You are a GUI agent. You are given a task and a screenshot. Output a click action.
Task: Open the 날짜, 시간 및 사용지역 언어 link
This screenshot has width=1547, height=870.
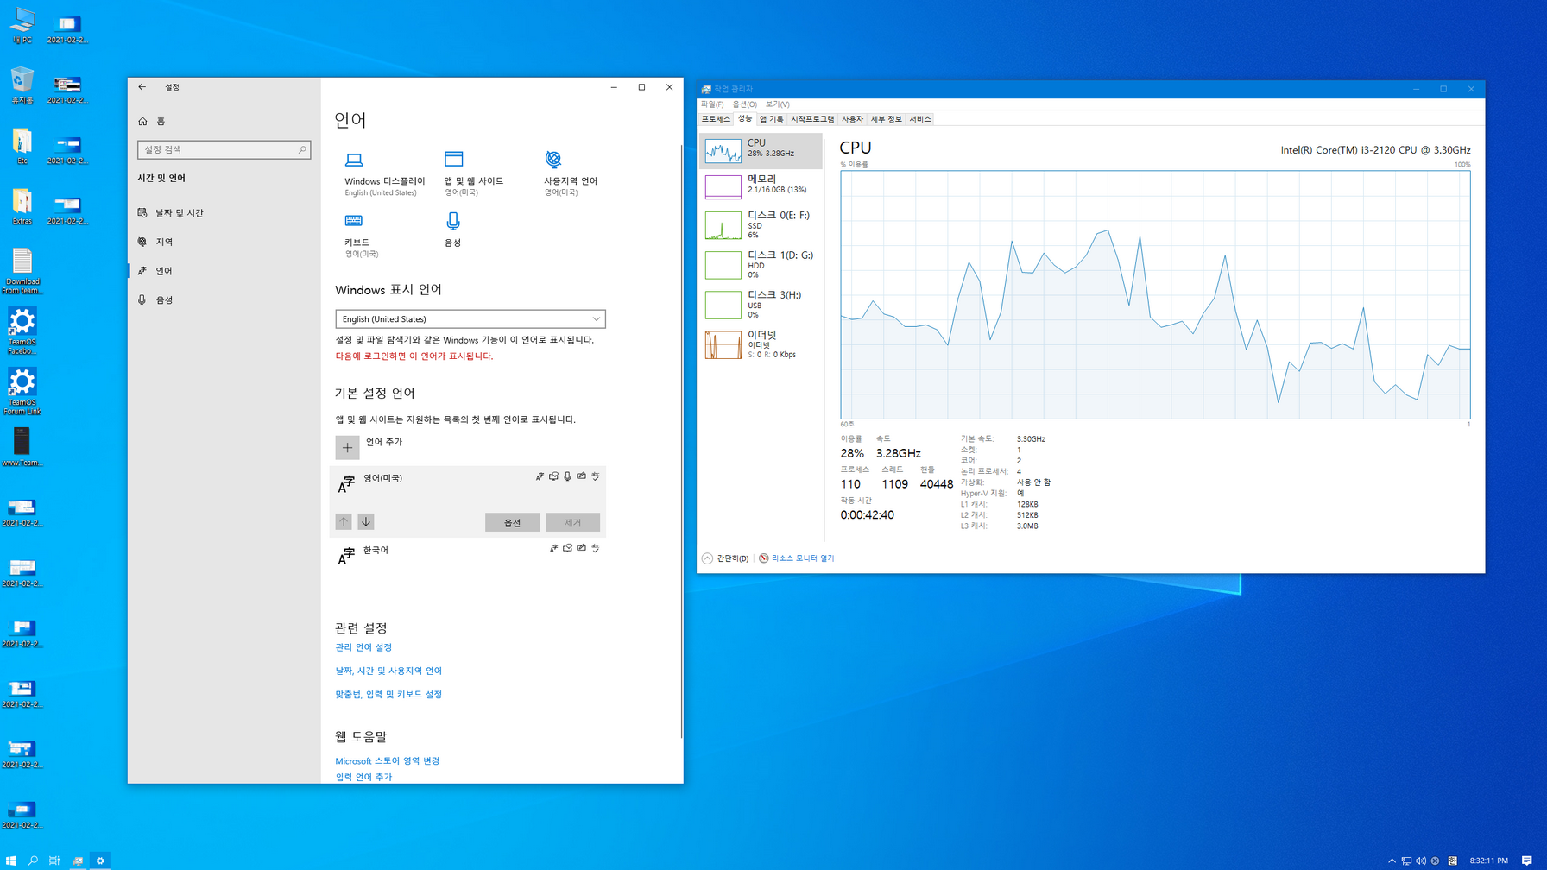click(388, 671)
